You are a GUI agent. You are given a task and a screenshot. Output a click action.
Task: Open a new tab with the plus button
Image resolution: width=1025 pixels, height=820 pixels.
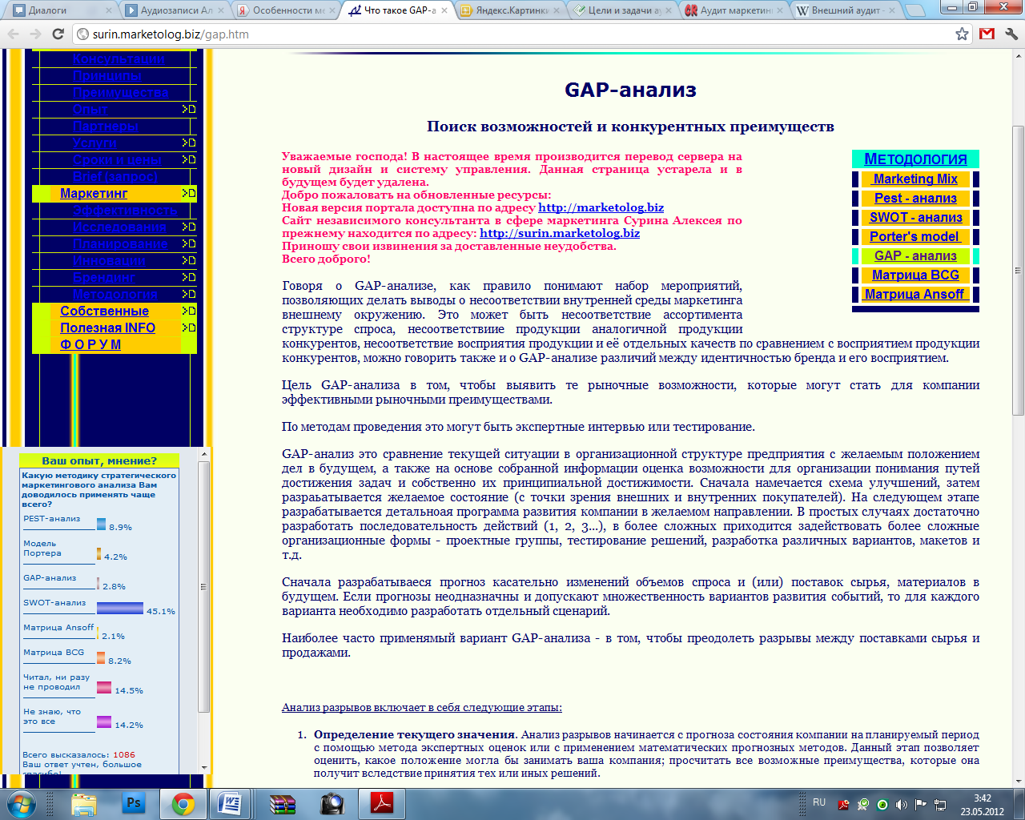pos(915,10)
